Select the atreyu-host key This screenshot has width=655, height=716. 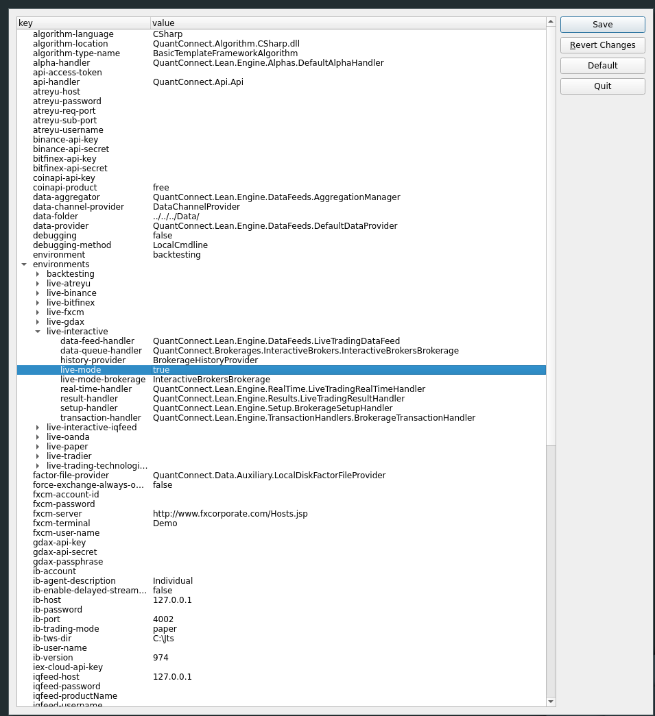point(57,92)
